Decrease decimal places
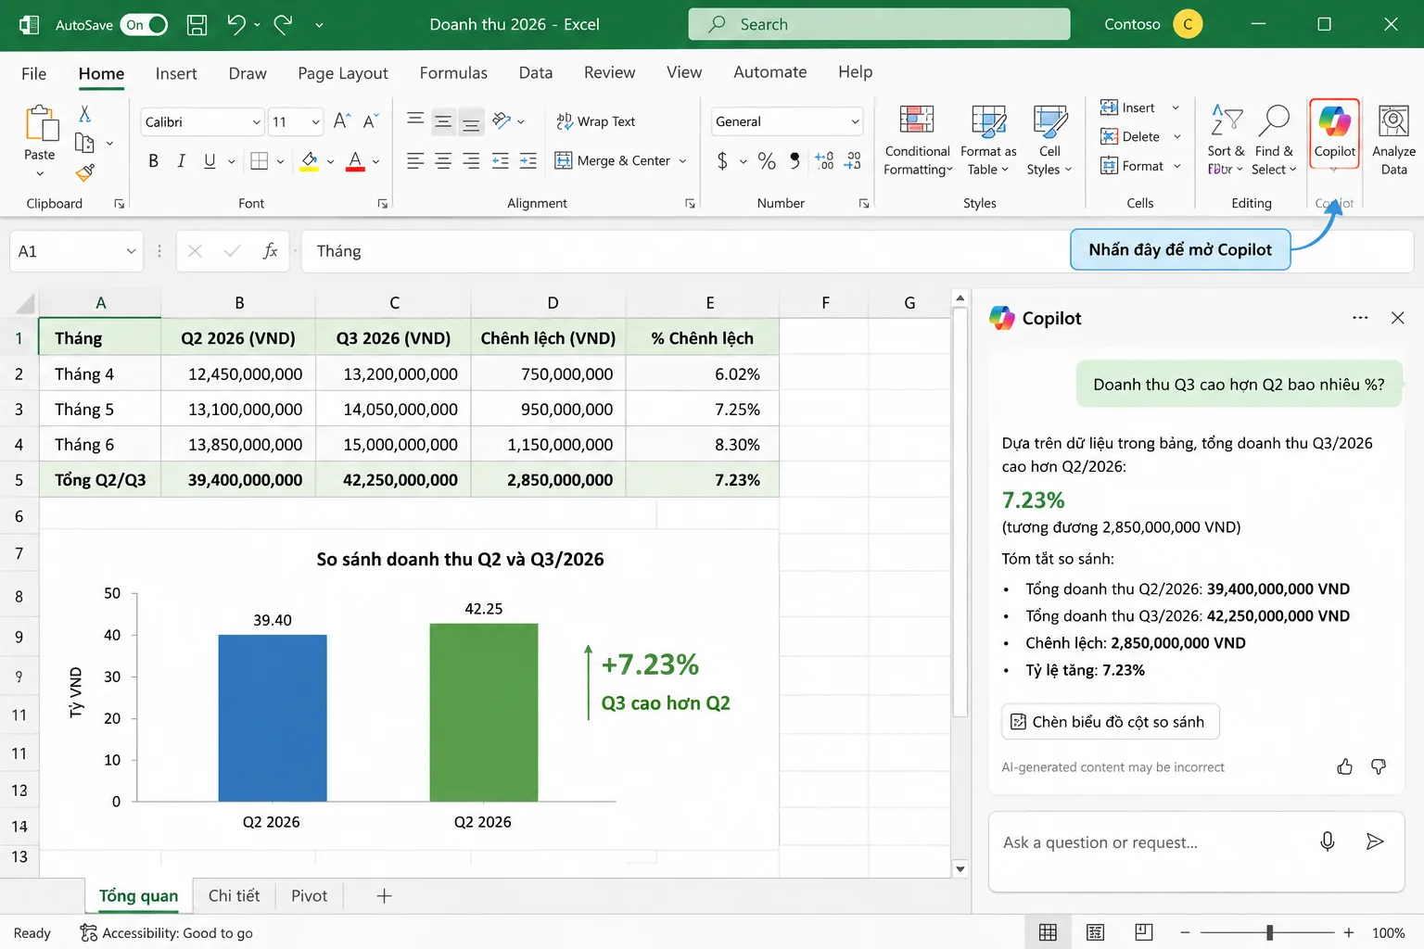1424x949 pixels. pyautogui.click(x=853, y=161)
